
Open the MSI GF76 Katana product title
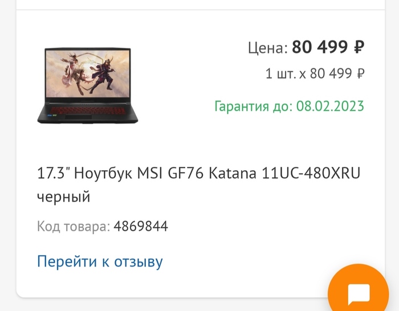click(199, 185)
